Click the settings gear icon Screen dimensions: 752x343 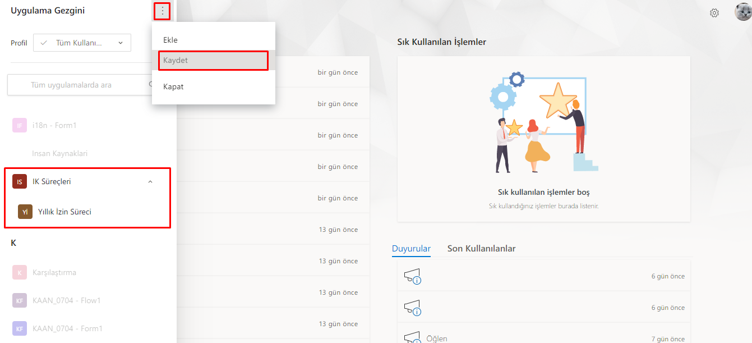pyautogui.click(x=714, y=13)
